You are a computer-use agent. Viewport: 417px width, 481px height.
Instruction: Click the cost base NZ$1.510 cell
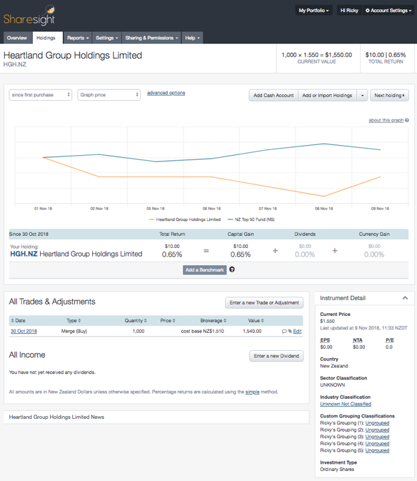click(x=202, y=331)
